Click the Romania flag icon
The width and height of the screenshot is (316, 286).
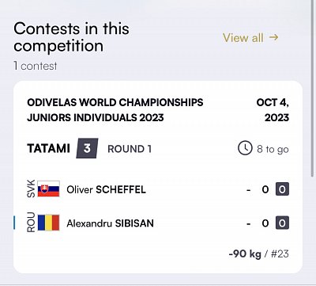coord(48,223)
